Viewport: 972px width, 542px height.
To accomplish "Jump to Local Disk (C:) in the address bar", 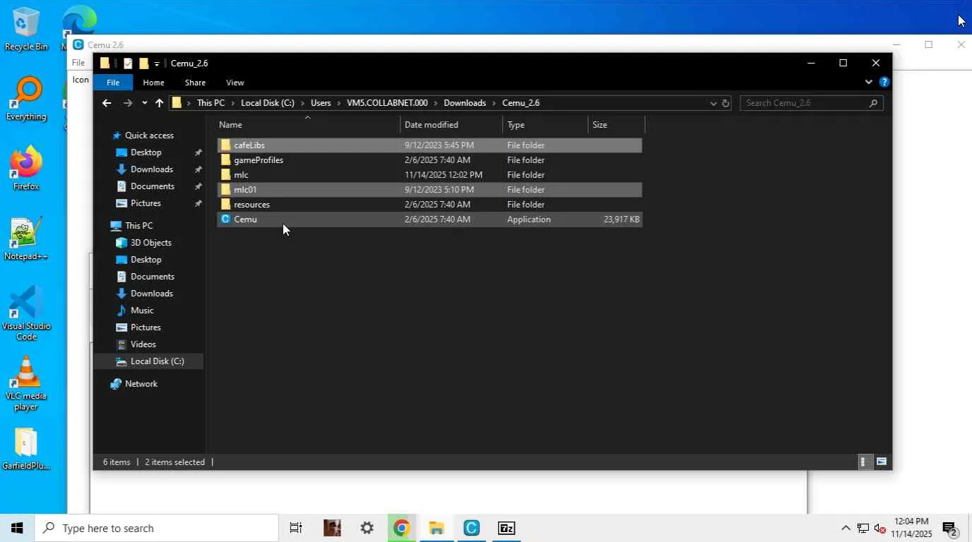I will tap(268, 103).
